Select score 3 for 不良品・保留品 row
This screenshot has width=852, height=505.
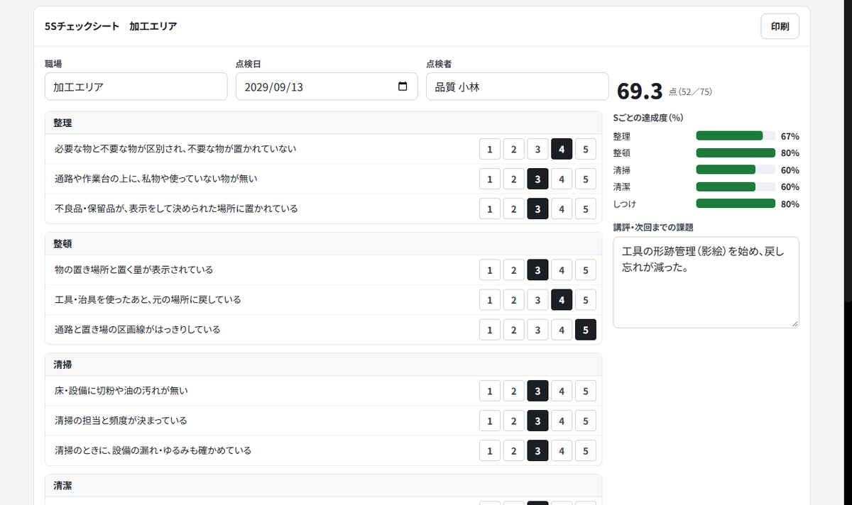click(x=537, y=209)
